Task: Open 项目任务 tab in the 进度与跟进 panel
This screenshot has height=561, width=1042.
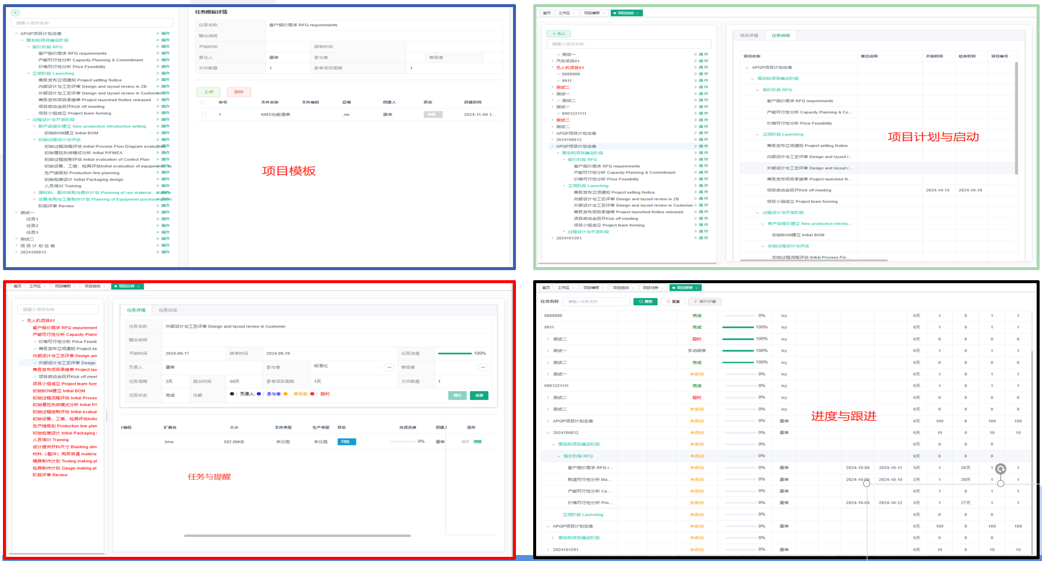Action: coord(652,288)
